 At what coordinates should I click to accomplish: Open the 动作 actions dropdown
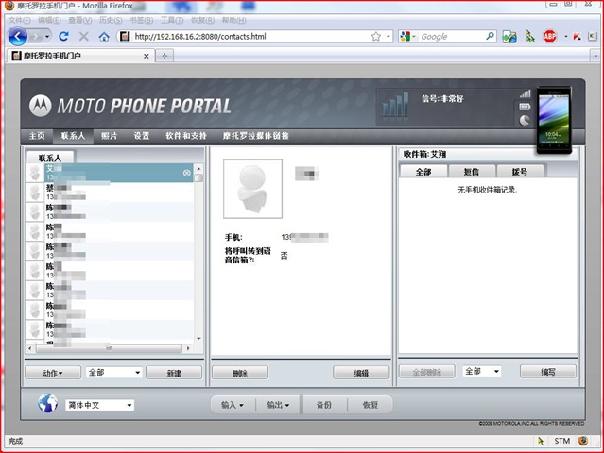pyautogui.click(x=53, y=373)
